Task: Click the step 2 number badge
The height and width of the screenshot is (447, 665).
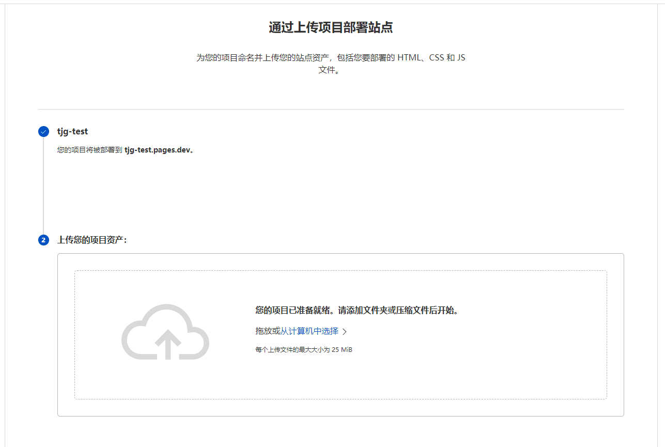Action: click(x=43, y=240)
